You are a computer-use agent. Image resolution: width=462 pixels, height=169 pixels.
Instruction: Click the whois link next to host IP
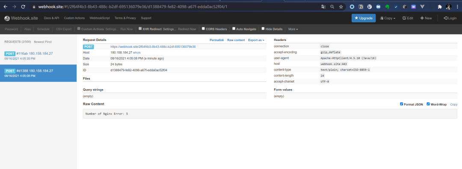point(137,52)
